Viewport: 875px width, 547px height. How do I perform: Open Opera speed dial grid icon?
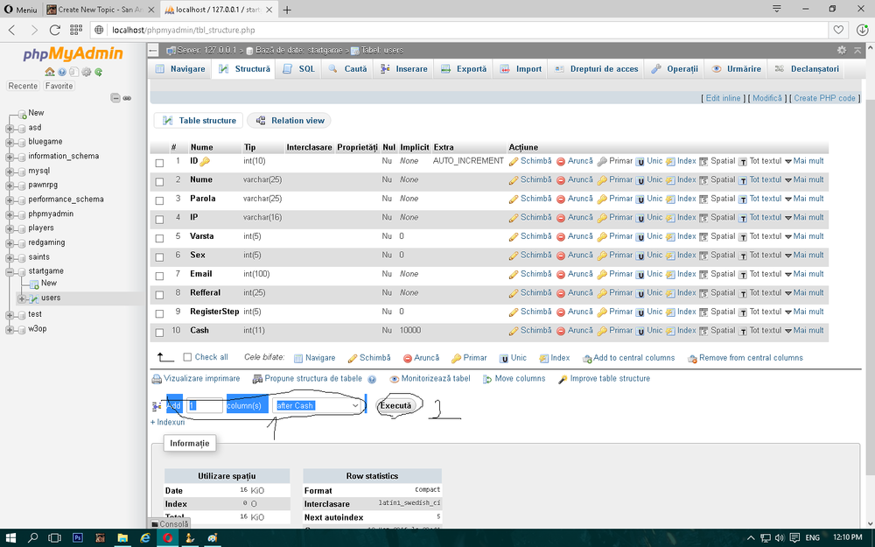(76, 30)
